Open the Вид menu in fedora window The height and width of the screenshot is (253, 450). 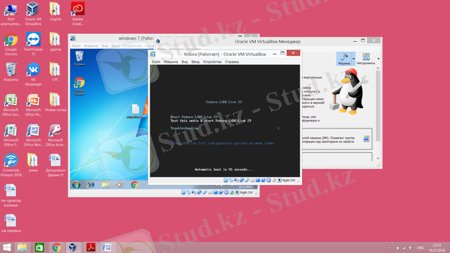pos(184,62)
